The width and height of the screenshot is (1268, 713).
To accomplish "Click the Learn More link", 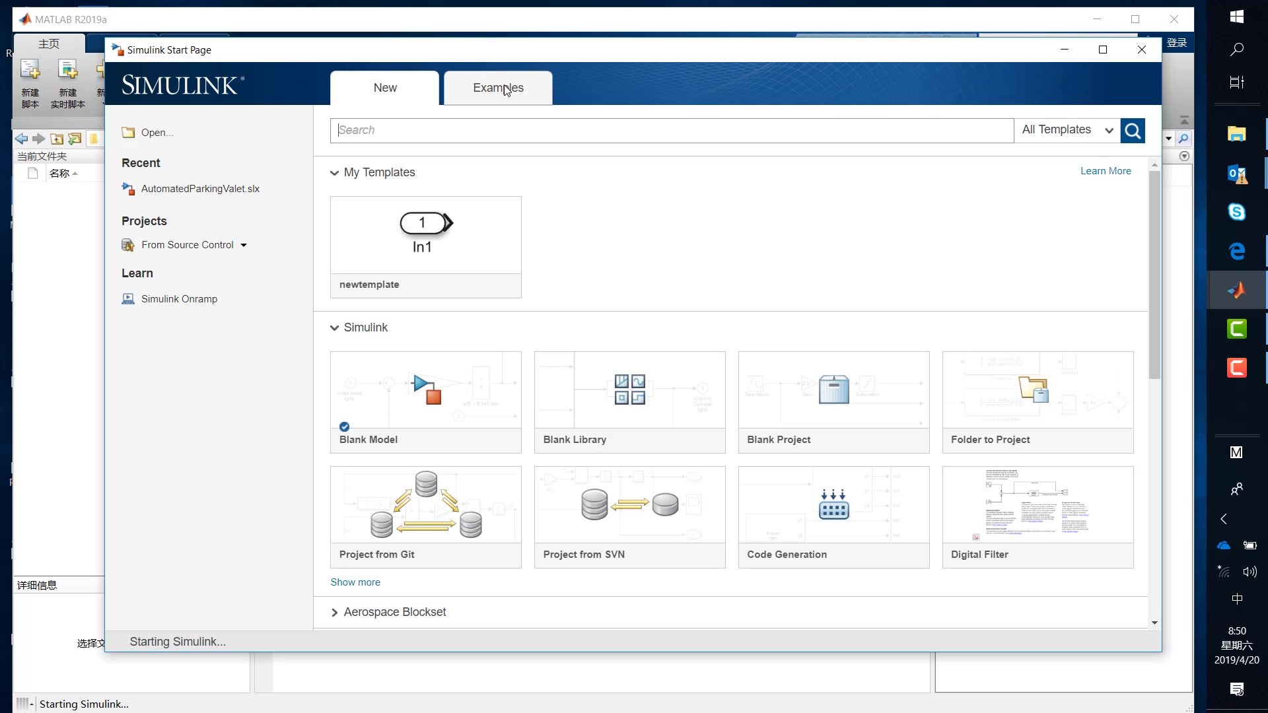I will click(x=1106, y=171).
